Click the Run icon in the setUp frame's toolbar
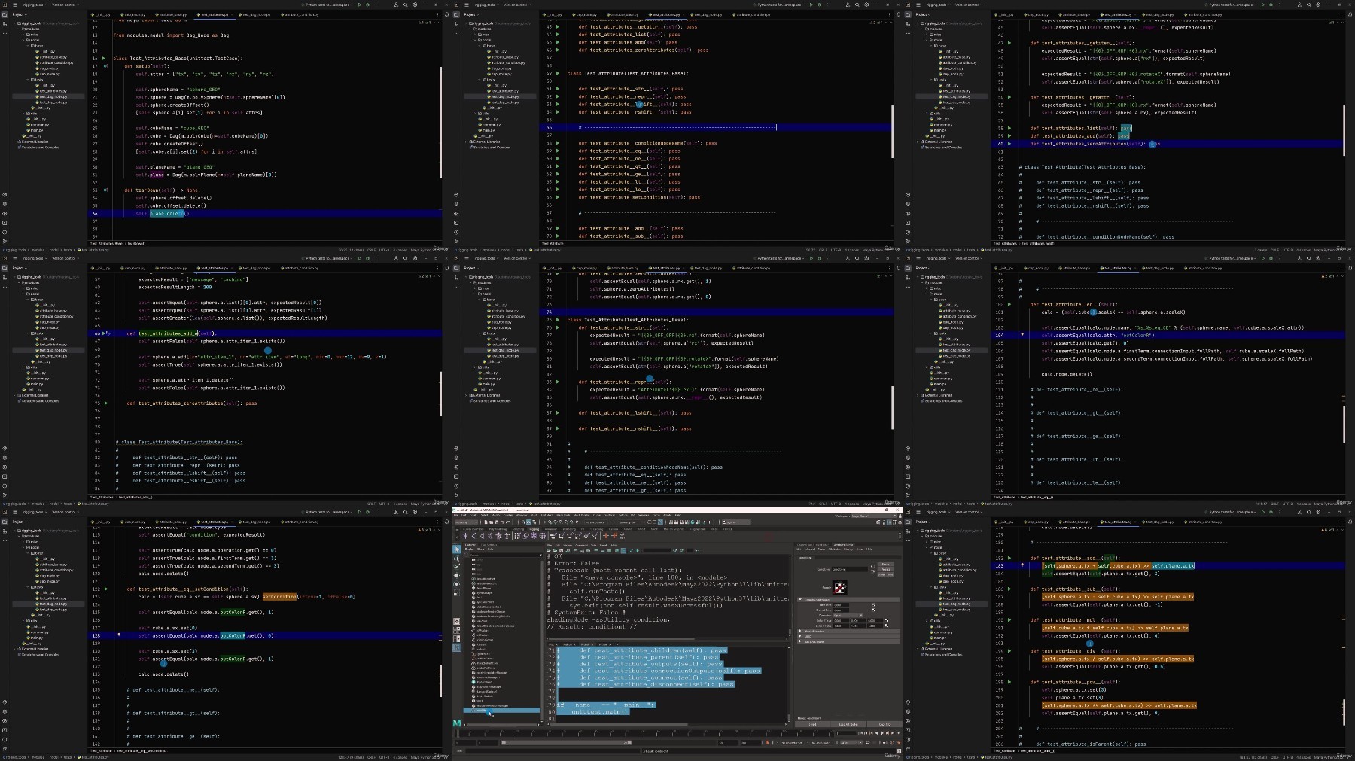1355x761 pixels. point(360,5)
